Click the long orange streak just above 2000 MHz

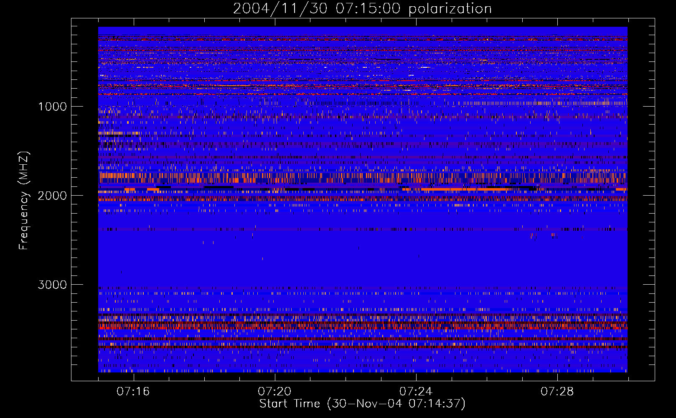[x=464, y=189]
